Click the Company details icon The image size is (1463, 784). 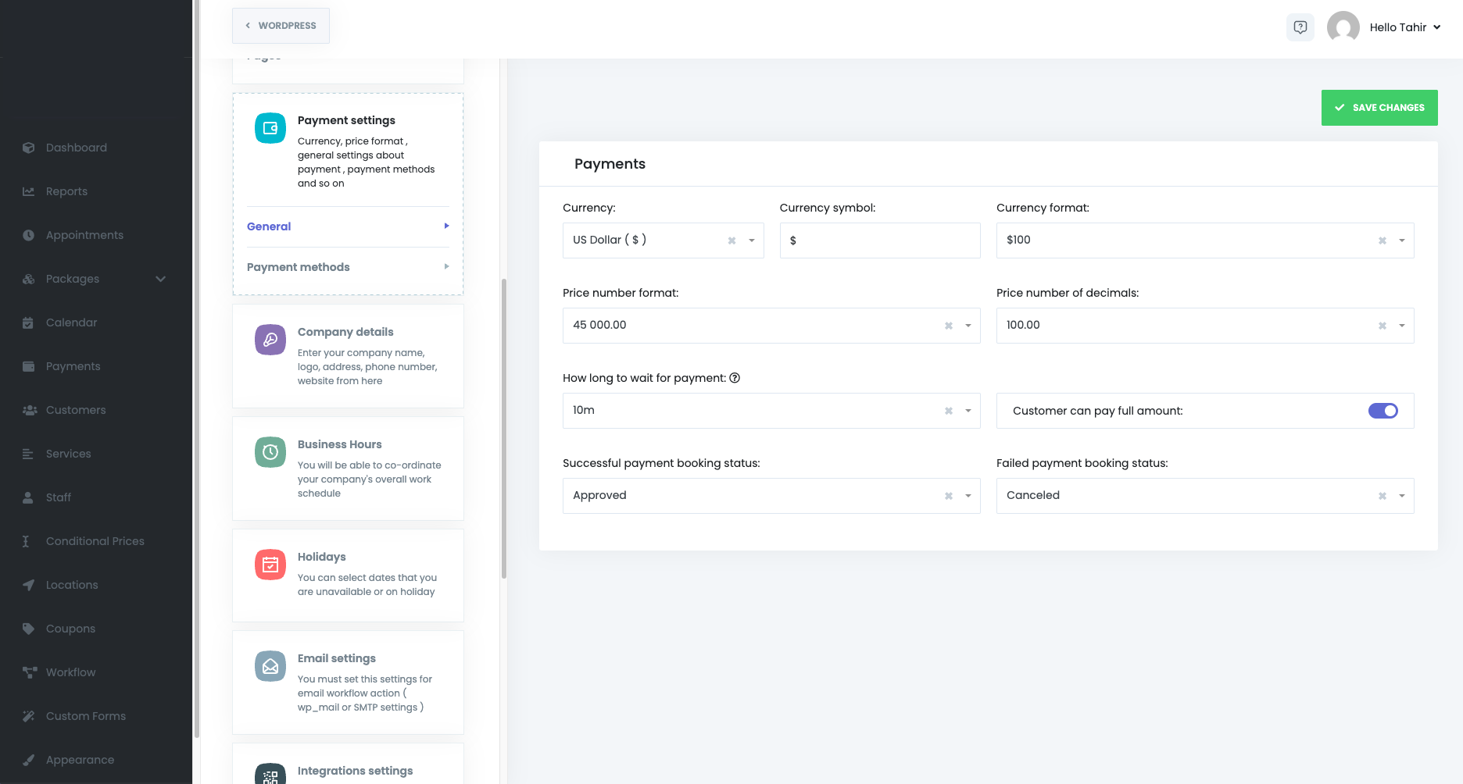point(270,340)
